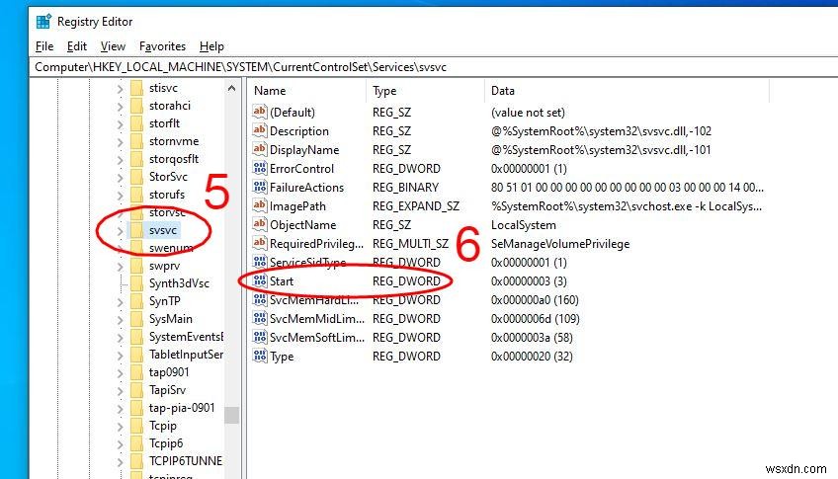838x479 pixels.
Task: Click the DWORD icon beside SvcMemSoftLimit
Action: tap(260, 337)
